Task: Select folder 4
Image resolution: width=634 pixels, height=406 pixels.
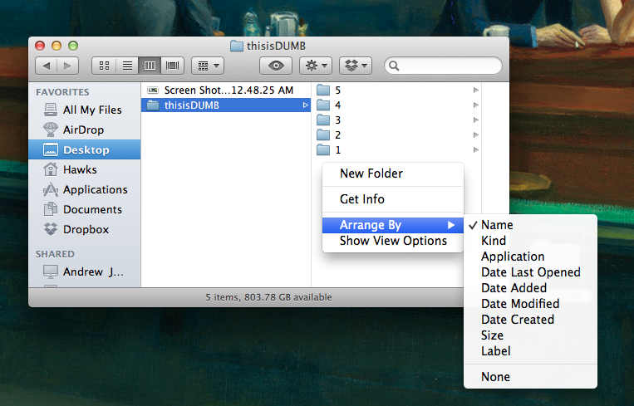Action: [x=398, y=105]
